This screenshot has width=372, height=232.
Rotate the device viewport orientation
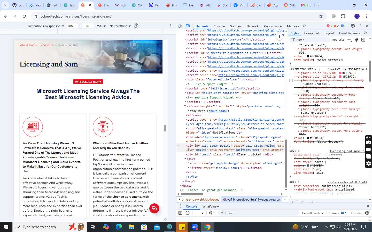136,26
